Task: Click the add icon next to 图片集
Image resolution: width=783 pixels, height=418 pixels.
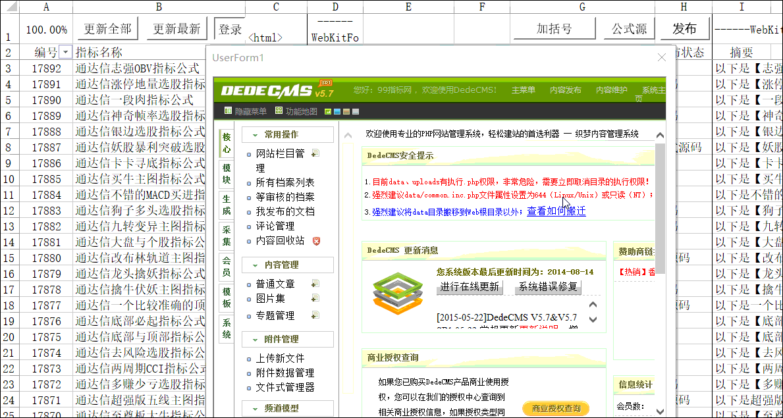Action: coord(315,300)
